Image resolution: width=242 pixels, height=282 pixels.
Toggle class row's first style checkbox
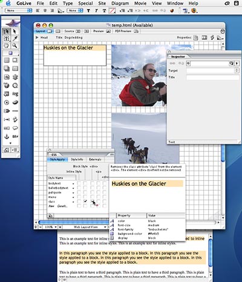pyautogui.click(x=79, y=202)
